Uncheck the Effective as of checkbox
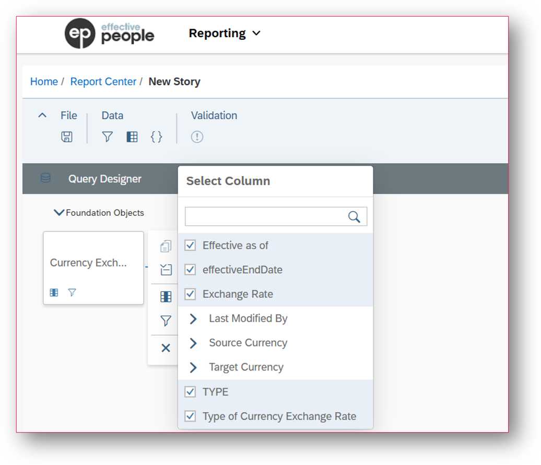Image resolution: width=541 pixels, height=465 pixels. click(x=190, y=246)
